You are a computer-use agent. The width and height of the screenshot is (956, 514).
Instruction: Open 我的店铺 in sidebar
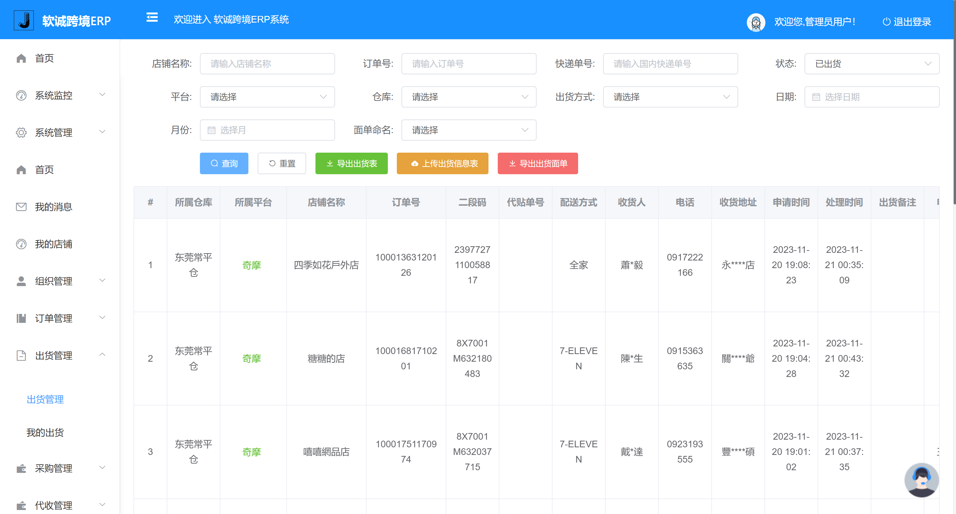53,244
